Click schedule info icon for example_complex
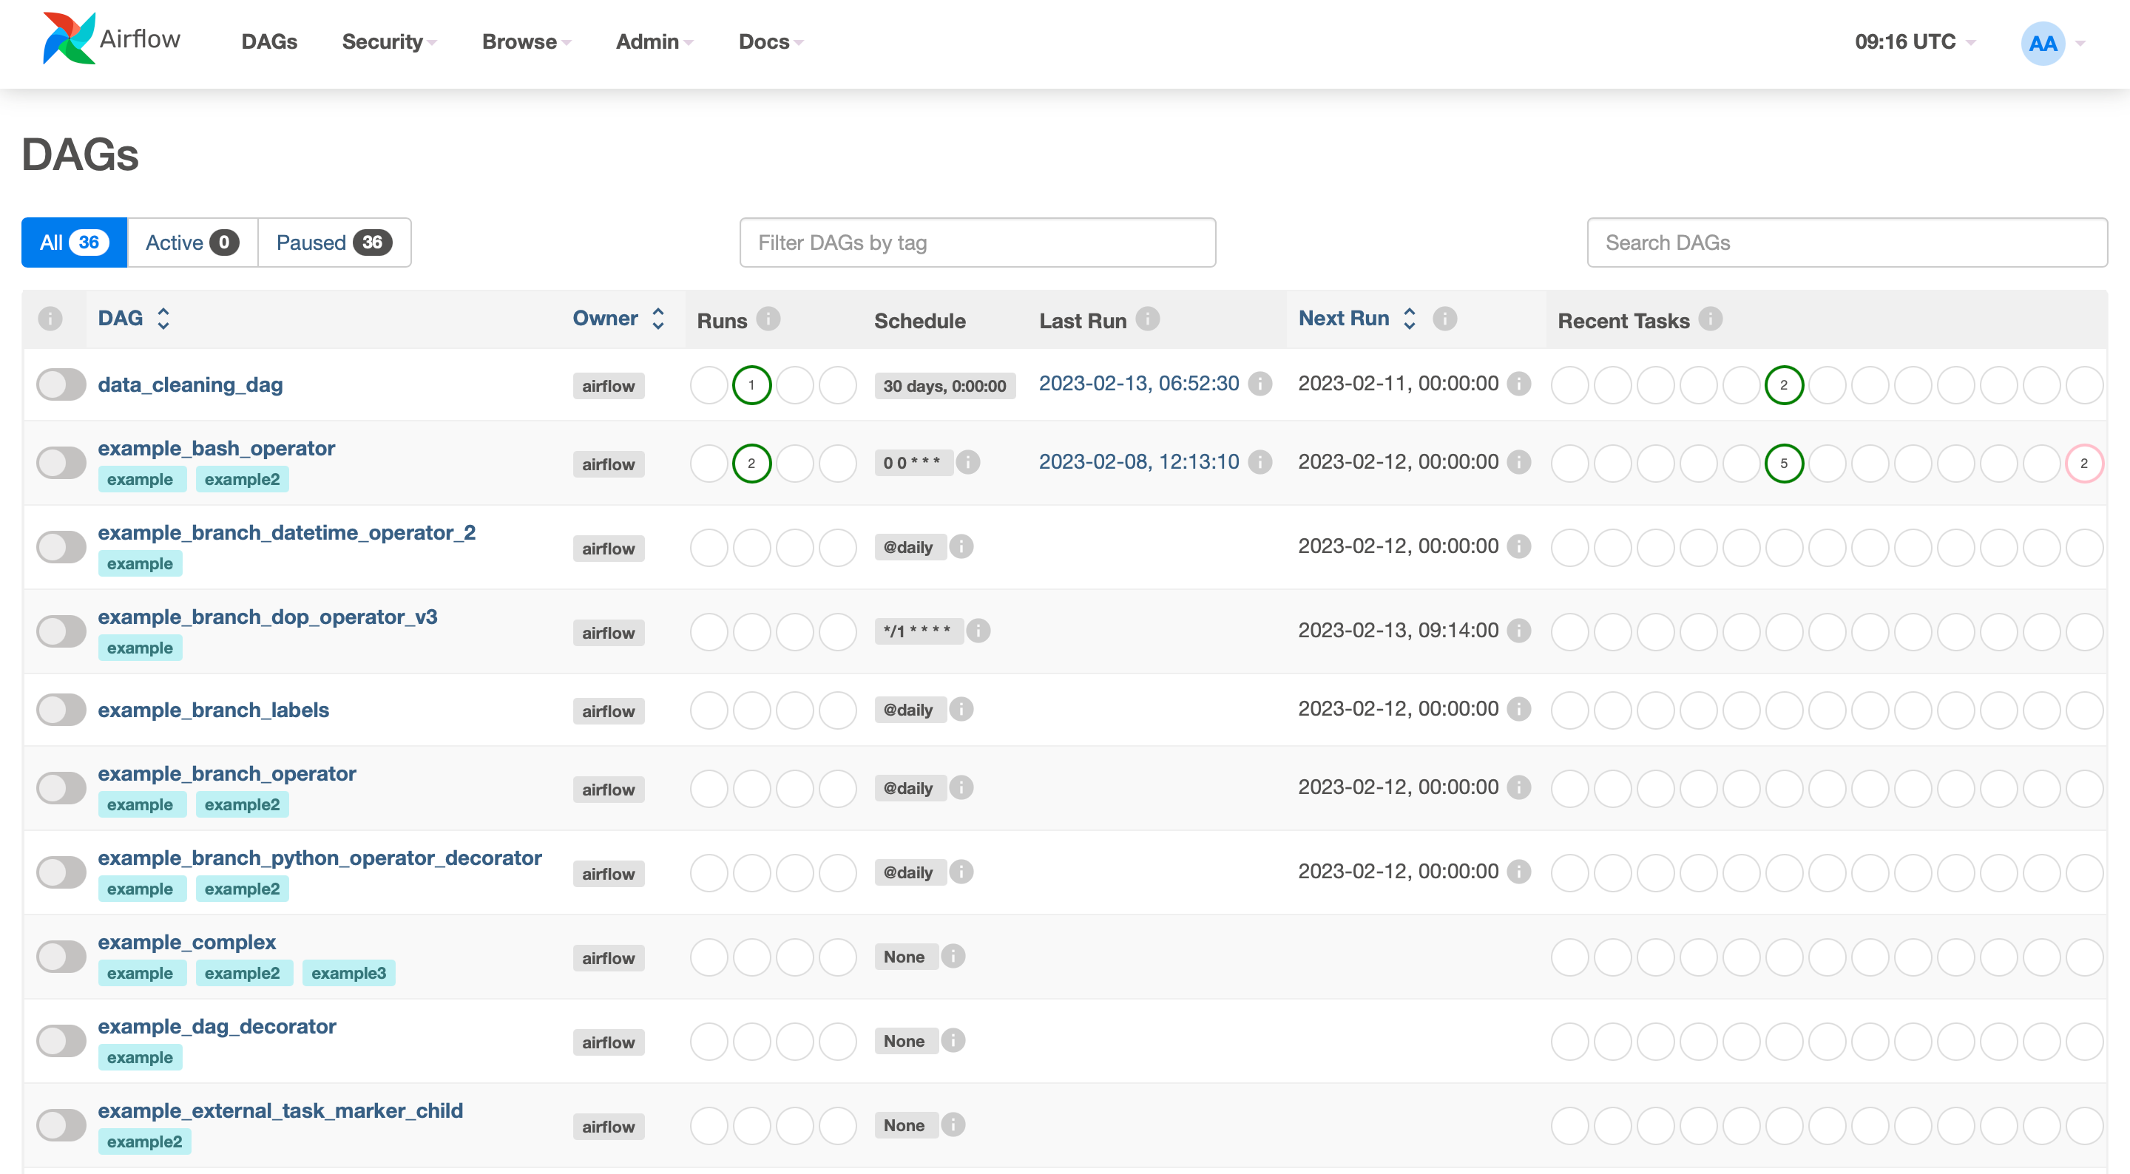 pyautogui.click(x=953, y=957)
